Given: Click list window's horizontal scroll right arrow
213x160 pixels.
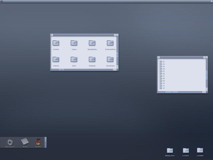Looking at the screenshot, I should click(205, 92).
